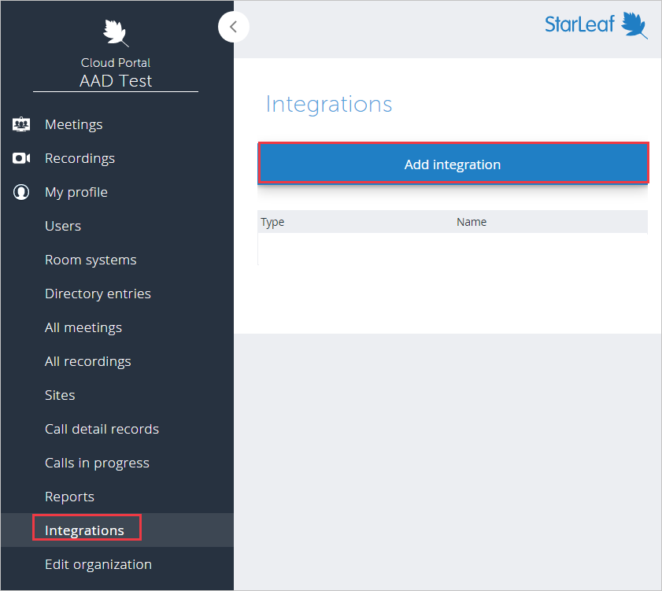
Task: Click the Name column header
Action: pyautogui.click(x=472, y=222)
